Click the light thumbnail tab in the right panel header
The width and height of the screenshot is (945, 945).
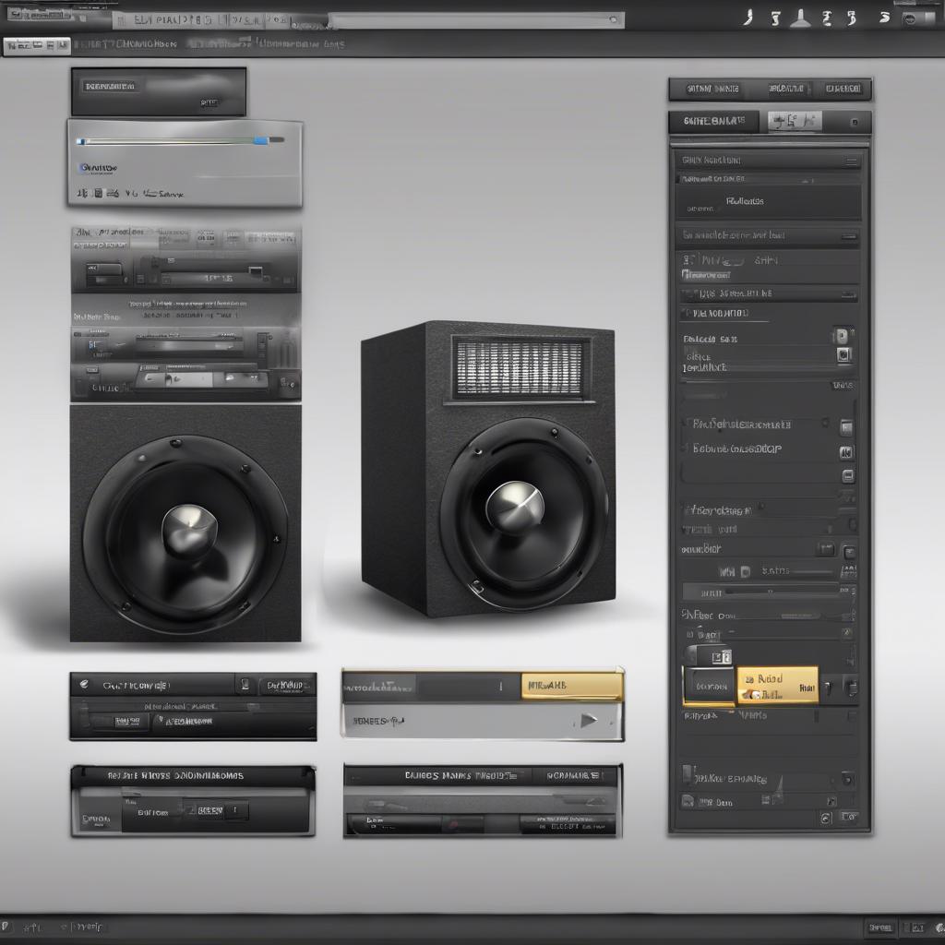pyautogui.click(x=795, y=122)
